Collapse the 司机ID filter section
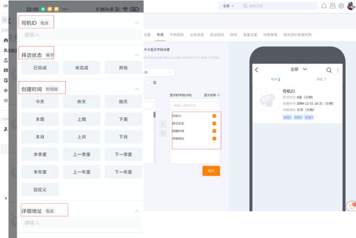Viewport: 356px width, 238px height. click(x=137, y=23)
